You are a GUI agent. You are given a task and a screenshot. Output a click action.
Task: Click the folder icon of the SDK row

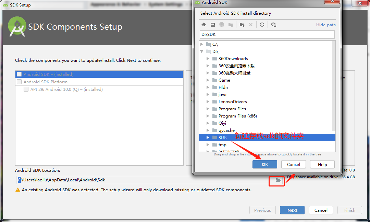[214, 138]
